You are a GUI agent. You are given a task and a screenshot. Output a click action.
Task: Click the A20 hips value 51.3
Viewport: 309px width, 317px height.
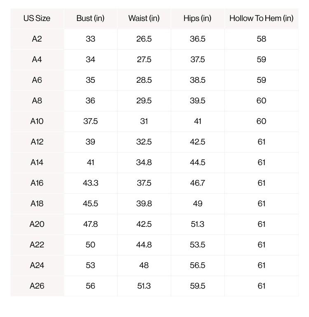(x=197, y=224)
